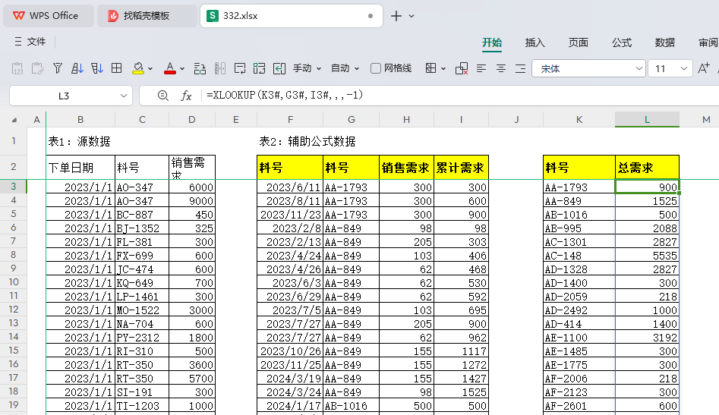Open fill color dropdown arrow
The height and width of the screenshot is (415, 719).
point(150,69)
